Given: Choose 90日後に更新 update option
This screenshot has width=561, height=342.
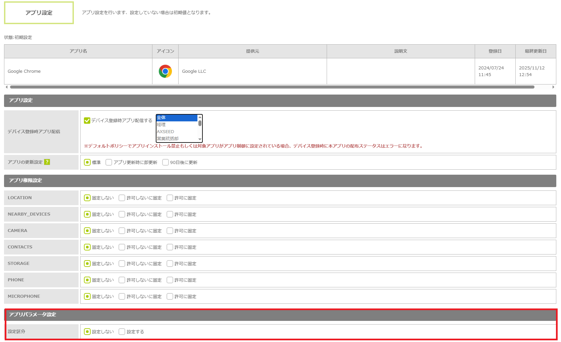Looking at the screenshot, I should (166, 162).
